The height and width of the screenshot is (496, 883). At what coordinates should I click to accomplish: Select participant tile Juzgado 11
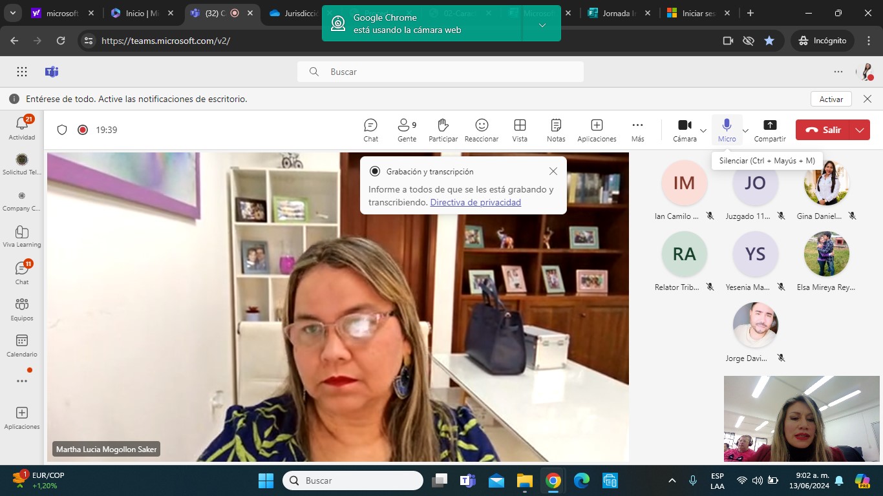(756, 191)
